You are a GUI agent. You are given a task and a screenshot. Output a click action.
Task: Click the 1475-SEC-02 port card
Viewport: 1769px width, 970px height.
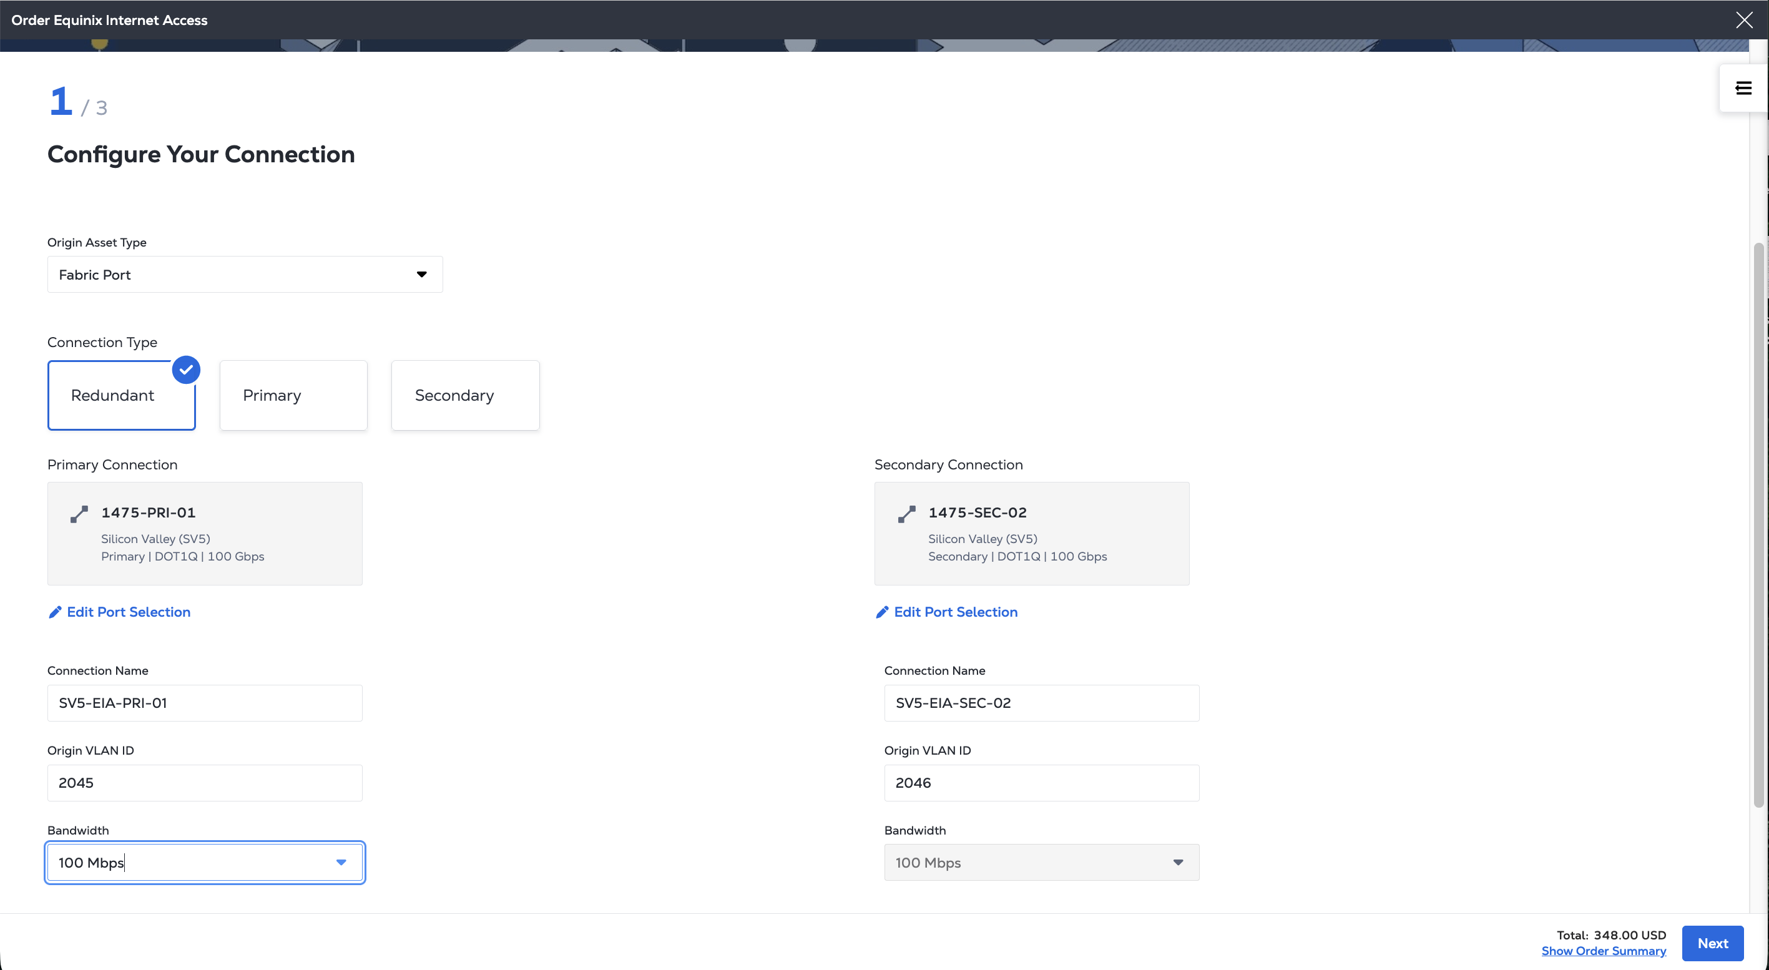pos(1031,534)
